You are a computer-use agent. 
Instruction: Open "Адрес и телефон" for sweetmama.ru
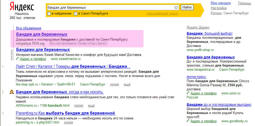[33, 59]
